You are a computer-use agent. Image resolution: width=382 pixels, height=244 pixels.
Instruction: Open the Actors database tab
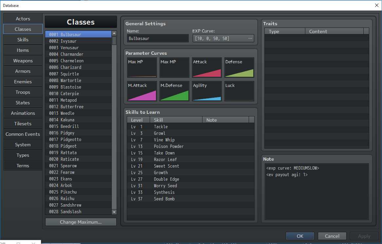23,19
